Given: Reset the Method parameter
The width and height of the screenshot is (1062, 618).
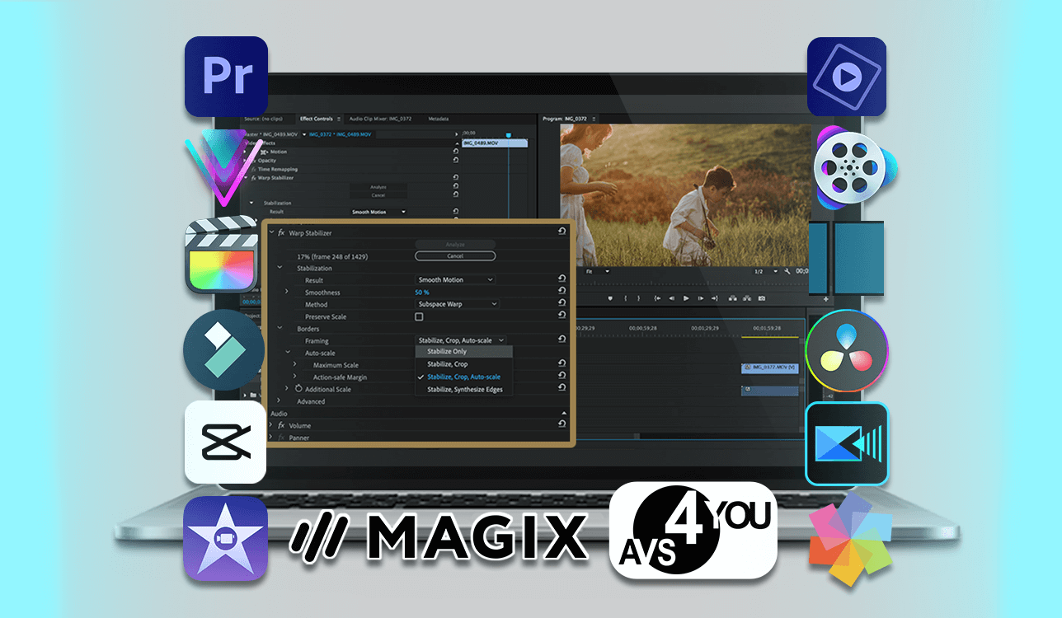Looking at the screenshot, I should (562, 302).
